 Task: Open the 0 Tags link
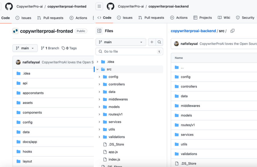point(69,48)
